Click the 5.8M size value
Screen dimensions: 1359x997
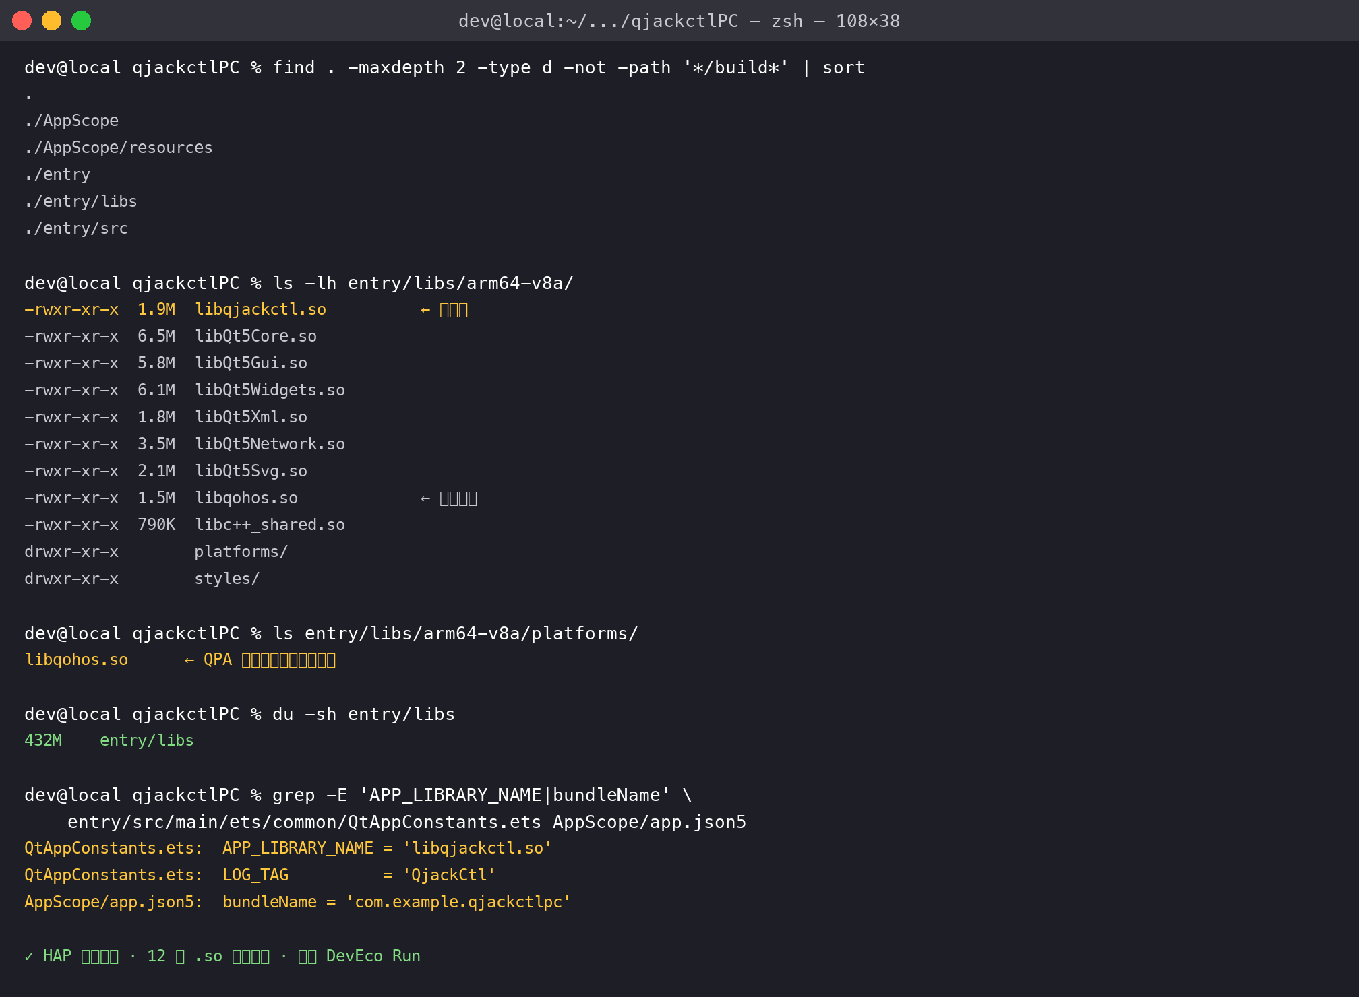pos(156,363)
